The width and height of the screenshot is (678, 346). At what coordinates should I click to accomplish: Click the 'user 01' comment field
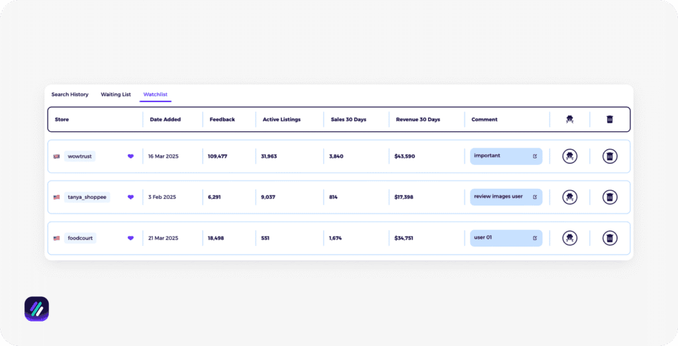[x=506, y=238]
